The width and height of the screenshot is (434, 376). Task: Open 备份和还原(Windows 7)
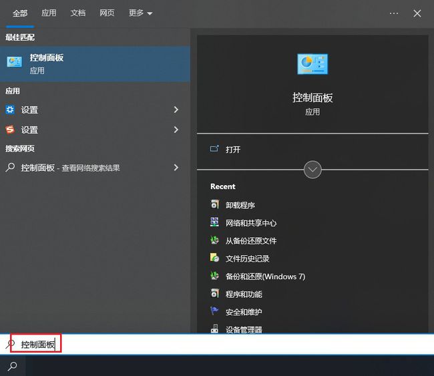(x=265, y=276)
